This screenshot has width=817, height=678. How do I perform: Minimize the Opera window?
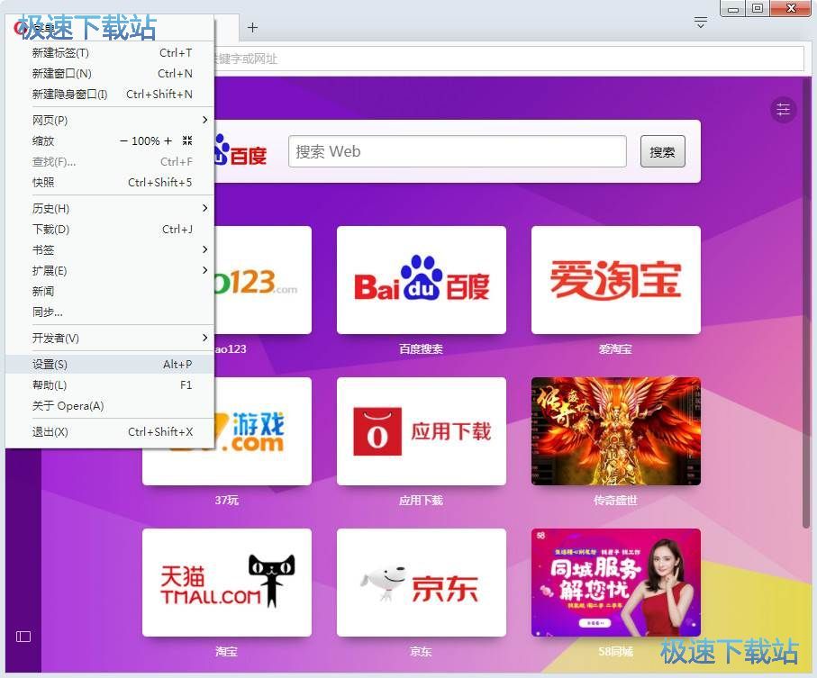click(733, 8)
